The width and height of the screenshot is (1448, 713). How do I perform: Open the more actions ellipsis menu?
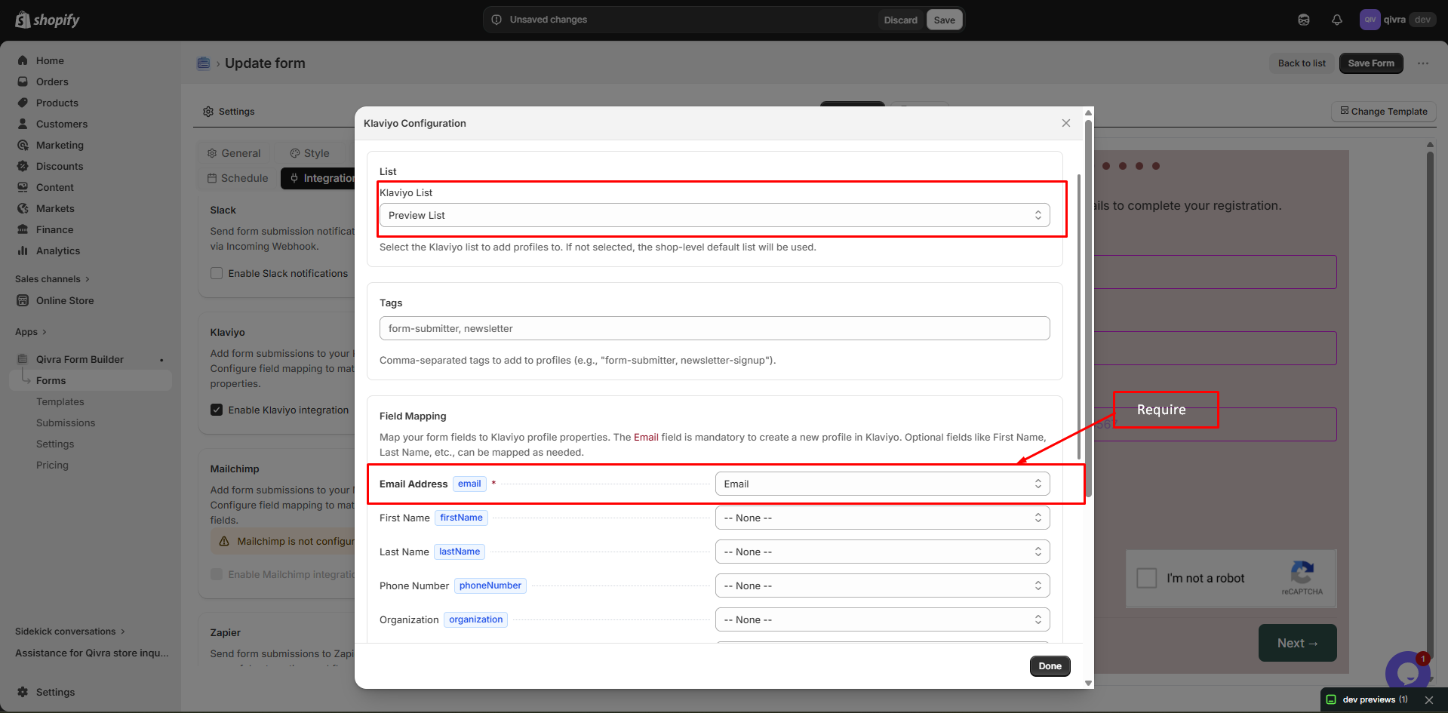[1422, 63]
